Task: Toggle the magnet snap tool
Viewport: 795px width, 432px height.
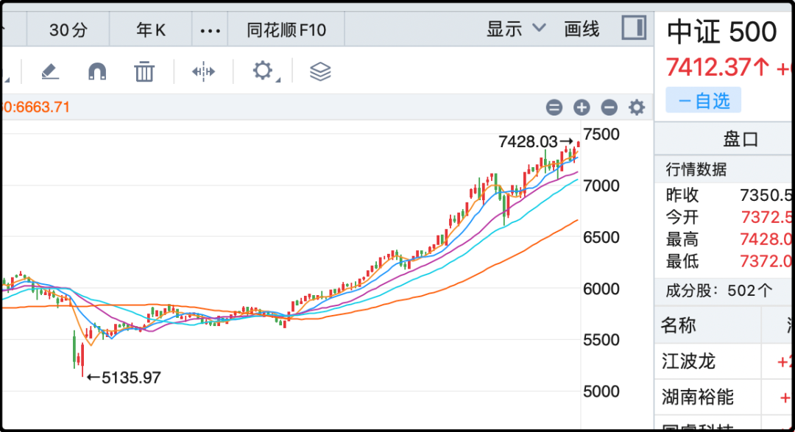Action: [97, 71]
